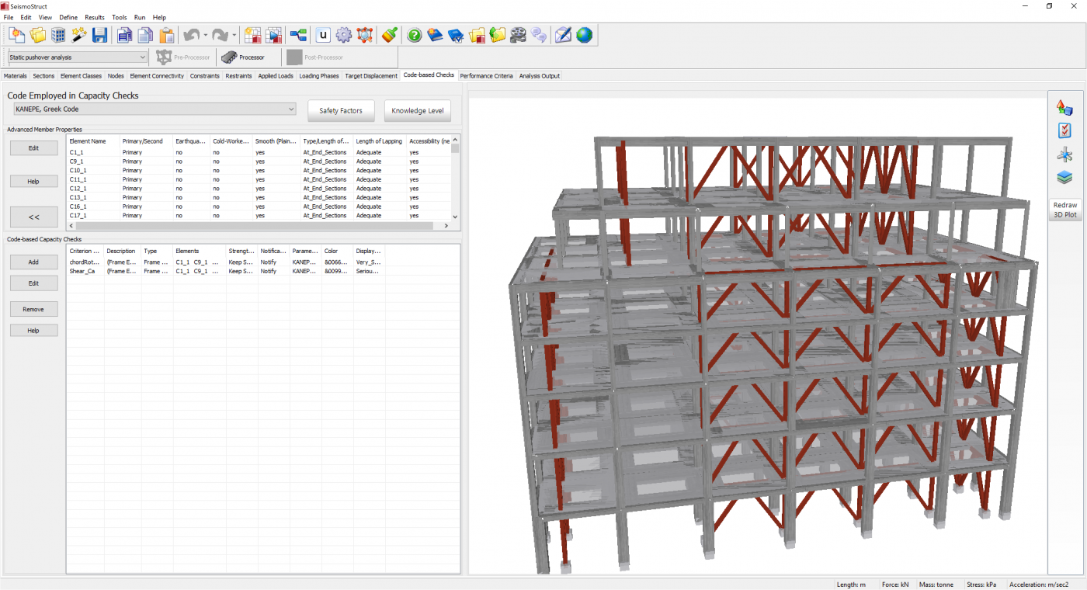The width and height of the screenshot is (1087, 590).
Task: Open Help via green question mark
Action: 415,35
